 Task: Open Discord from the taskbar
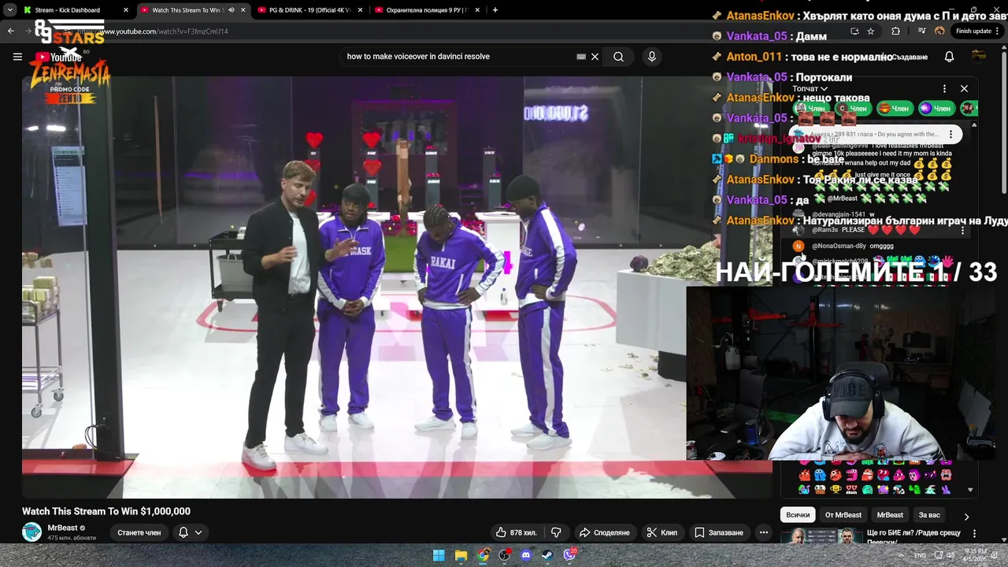point(526,555)
